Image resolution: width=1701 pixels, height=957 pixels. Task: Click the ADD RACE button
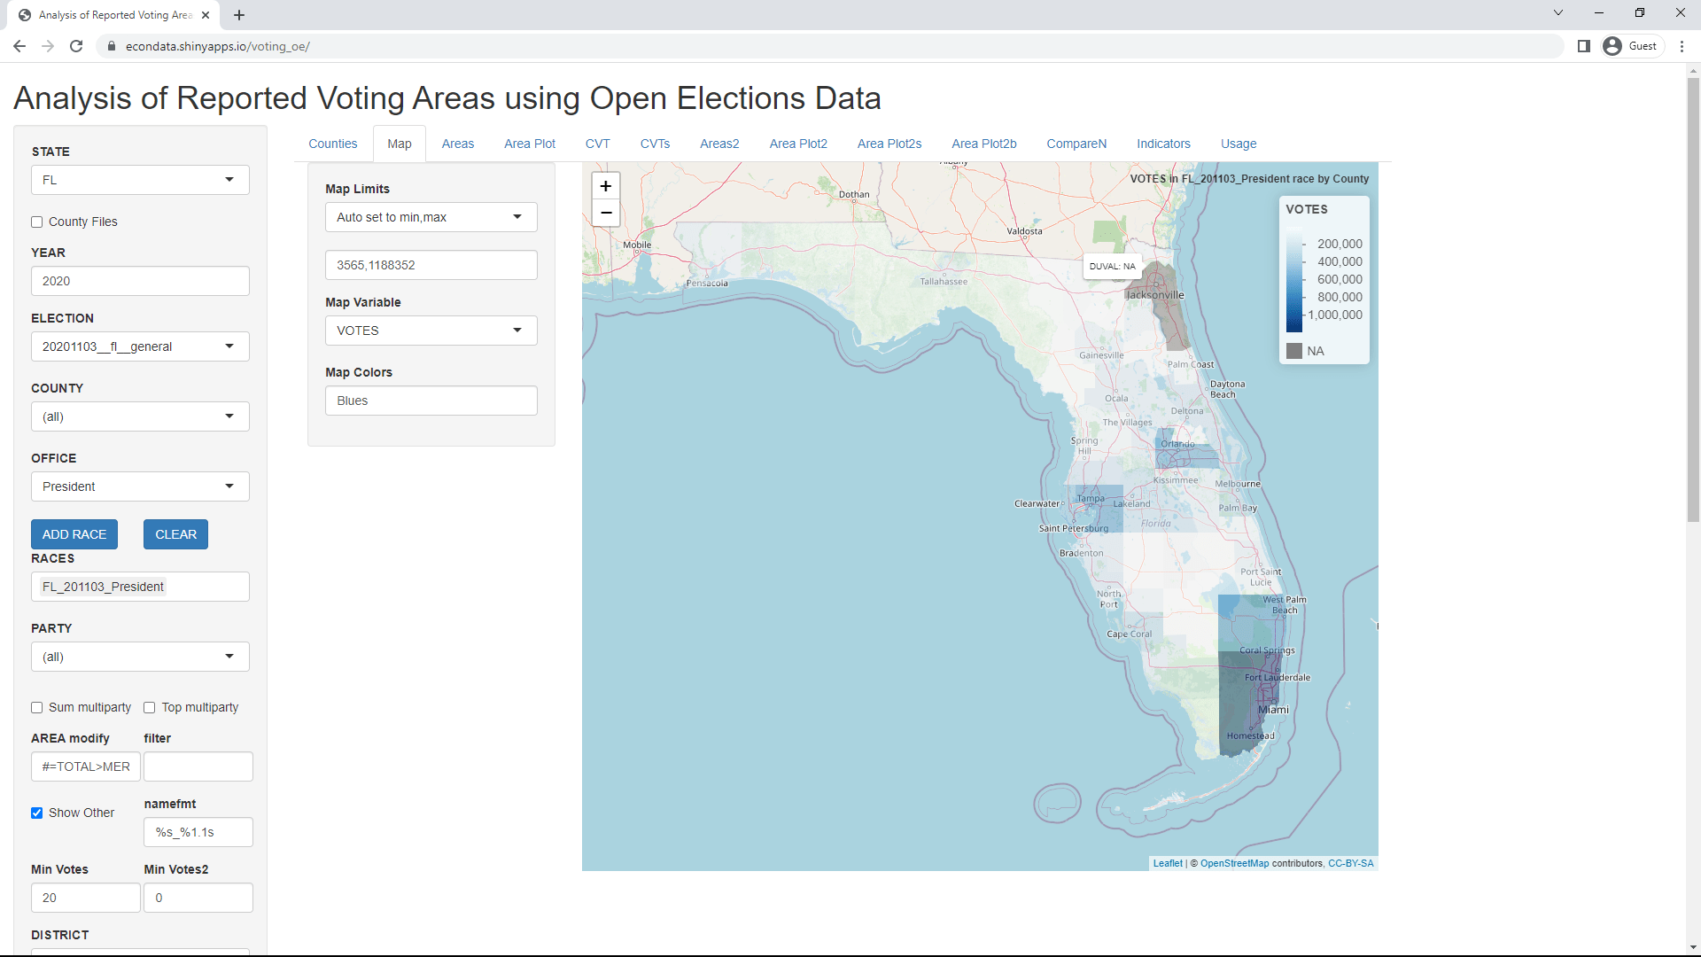coord(74,534)
